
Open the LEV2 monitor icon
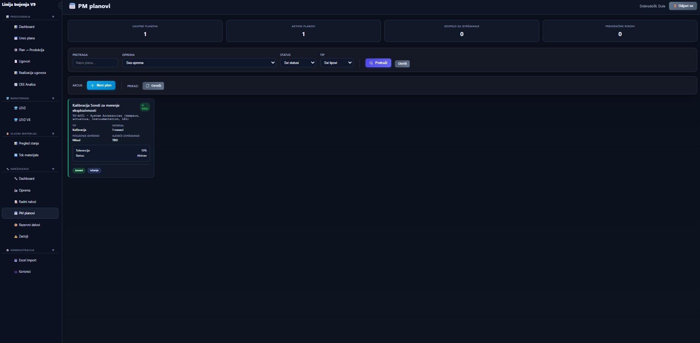coord(16,108)
